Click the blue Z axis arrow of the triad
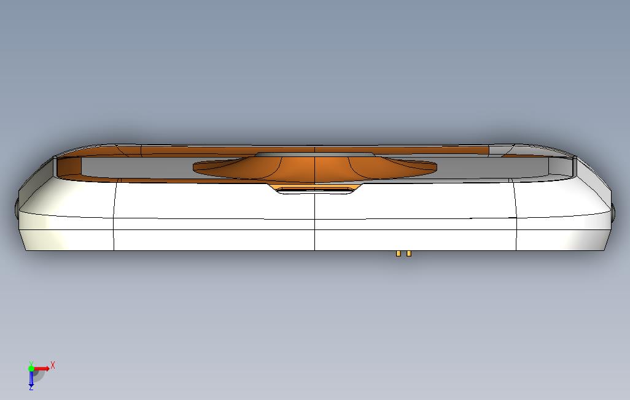Image resolution: width=630 pixels, height=400 pixels. click(31, 380)
